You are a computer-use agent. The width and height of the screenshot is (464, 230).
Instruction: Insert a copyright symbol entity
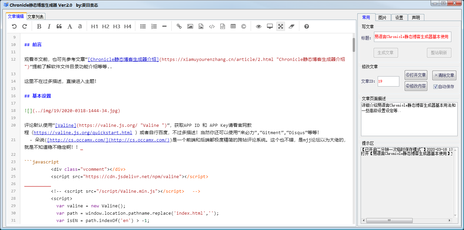coord(244,26)
